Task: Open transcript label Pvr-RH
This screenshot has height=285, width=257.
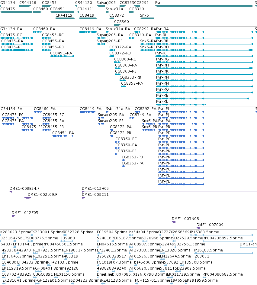Action: click(162, 66)
